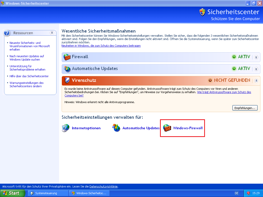
Task: Close the Windows-Sicherheitscenter window
Action: tap(260, 3)
